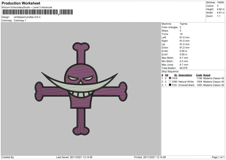Click 'Madeira Classic 40' in the Emerald Black row
The height and width of the screenshot is (160, 226).
214,85
